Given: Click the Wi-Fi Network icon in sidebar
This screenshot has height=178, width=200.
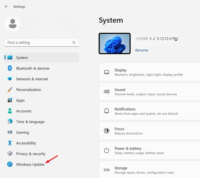Looking at the screenshot, I should tap(10, 79).
